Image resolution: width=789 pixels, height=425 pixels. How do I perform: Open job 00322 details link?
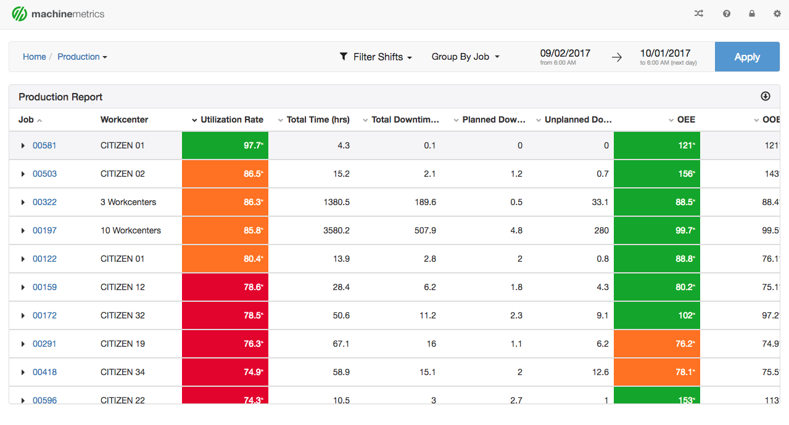click(44, 202)
